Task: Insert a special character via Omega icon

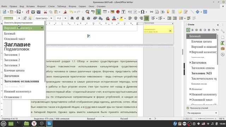Action: [142, 12]
